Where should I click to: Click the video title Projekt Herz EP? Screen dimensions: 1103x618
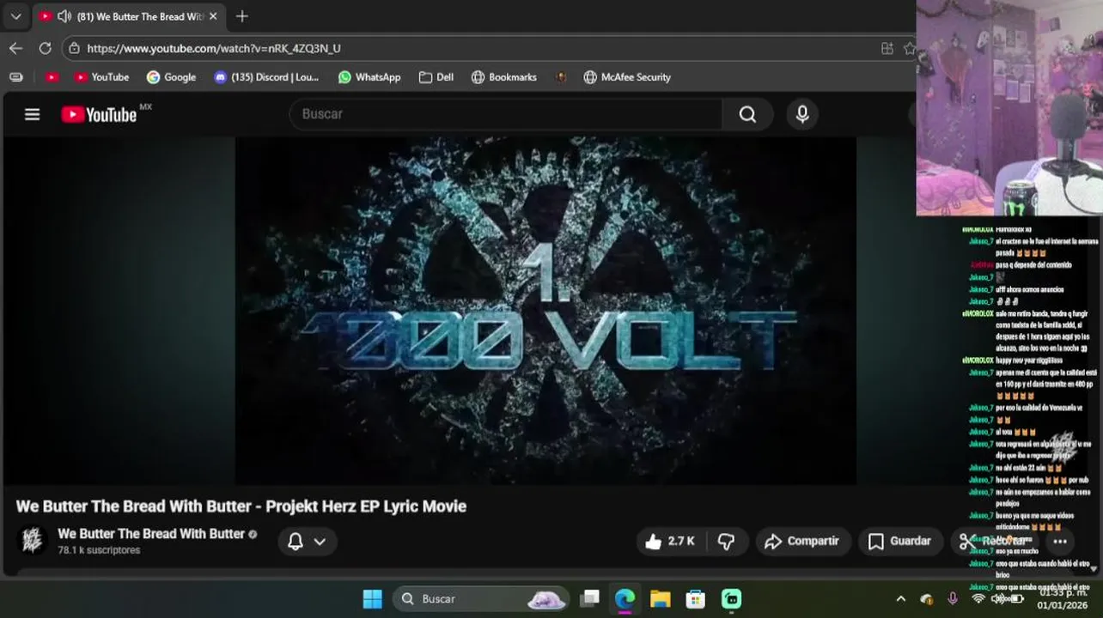click(241, 506)
